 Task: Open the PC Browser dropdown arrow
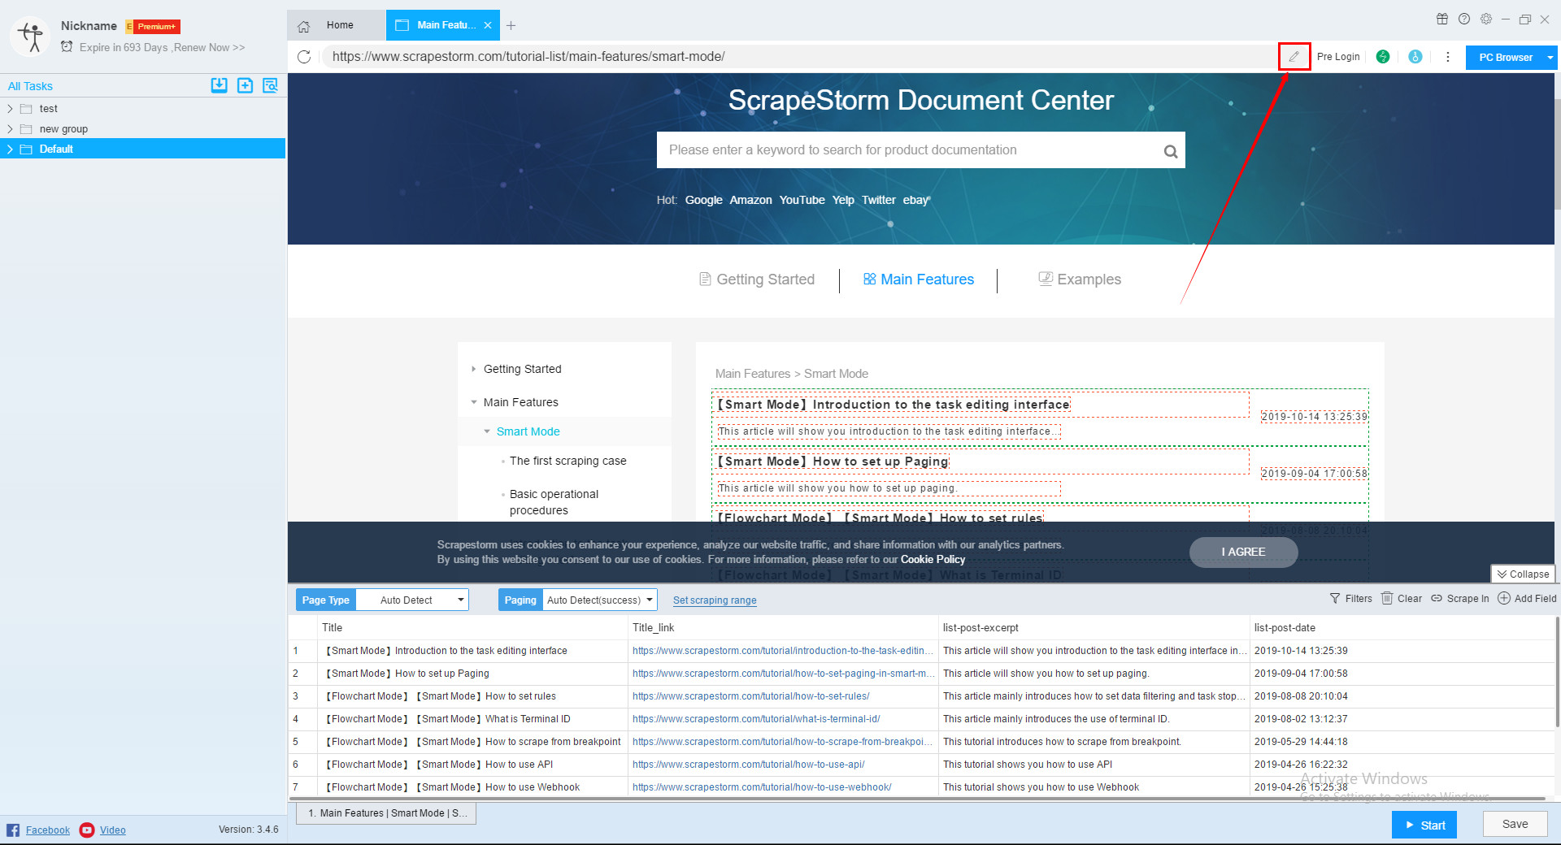(1550, 58)
